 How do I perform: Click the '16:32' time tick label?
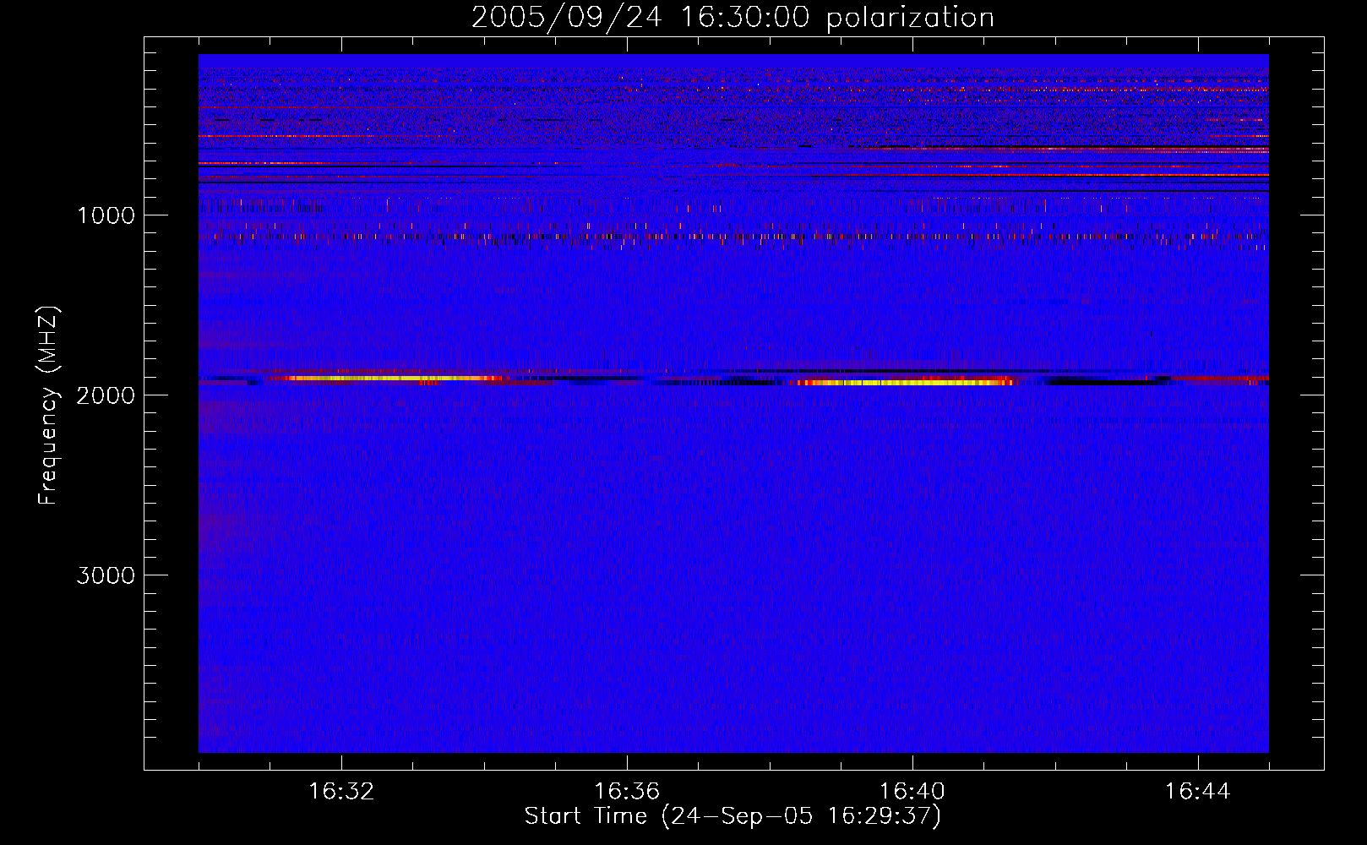point(341,792)
